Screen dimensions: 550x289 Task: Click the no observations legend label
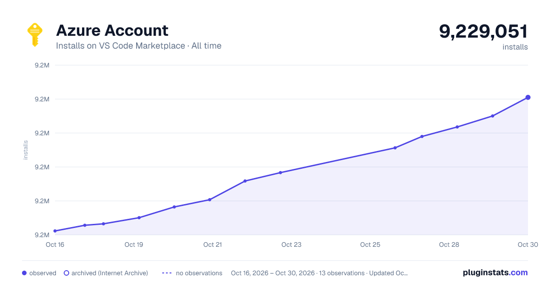click(x=199, y=273)
